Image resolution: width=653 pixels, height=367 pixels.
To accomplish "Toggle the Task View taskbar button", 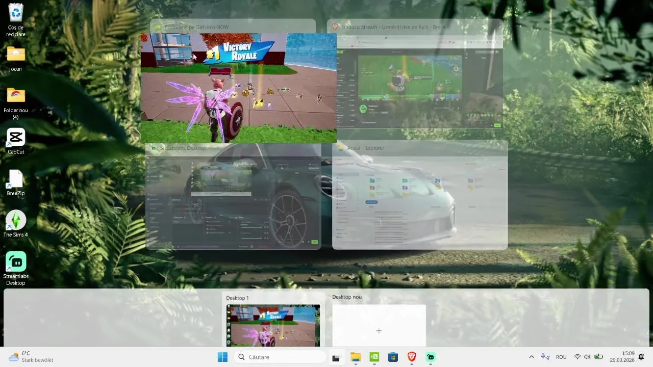I will (336, 357).
